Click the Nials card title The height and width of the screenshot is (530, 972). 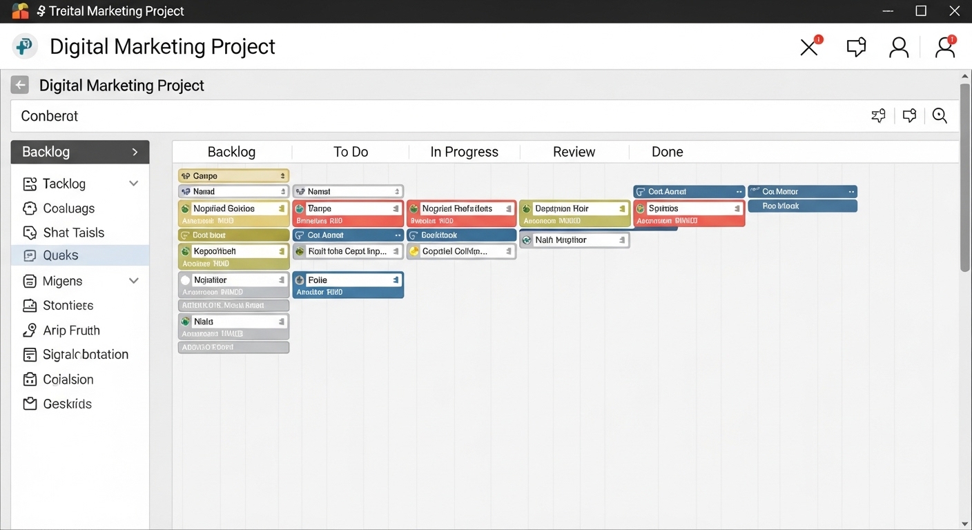pyautogui.click(x=204, y=322)
